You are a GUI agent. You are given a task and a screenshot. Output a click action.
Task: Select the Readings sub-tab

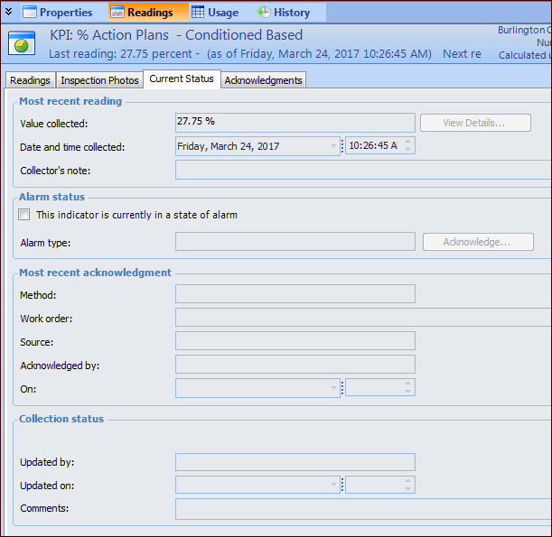pos(31,80)
